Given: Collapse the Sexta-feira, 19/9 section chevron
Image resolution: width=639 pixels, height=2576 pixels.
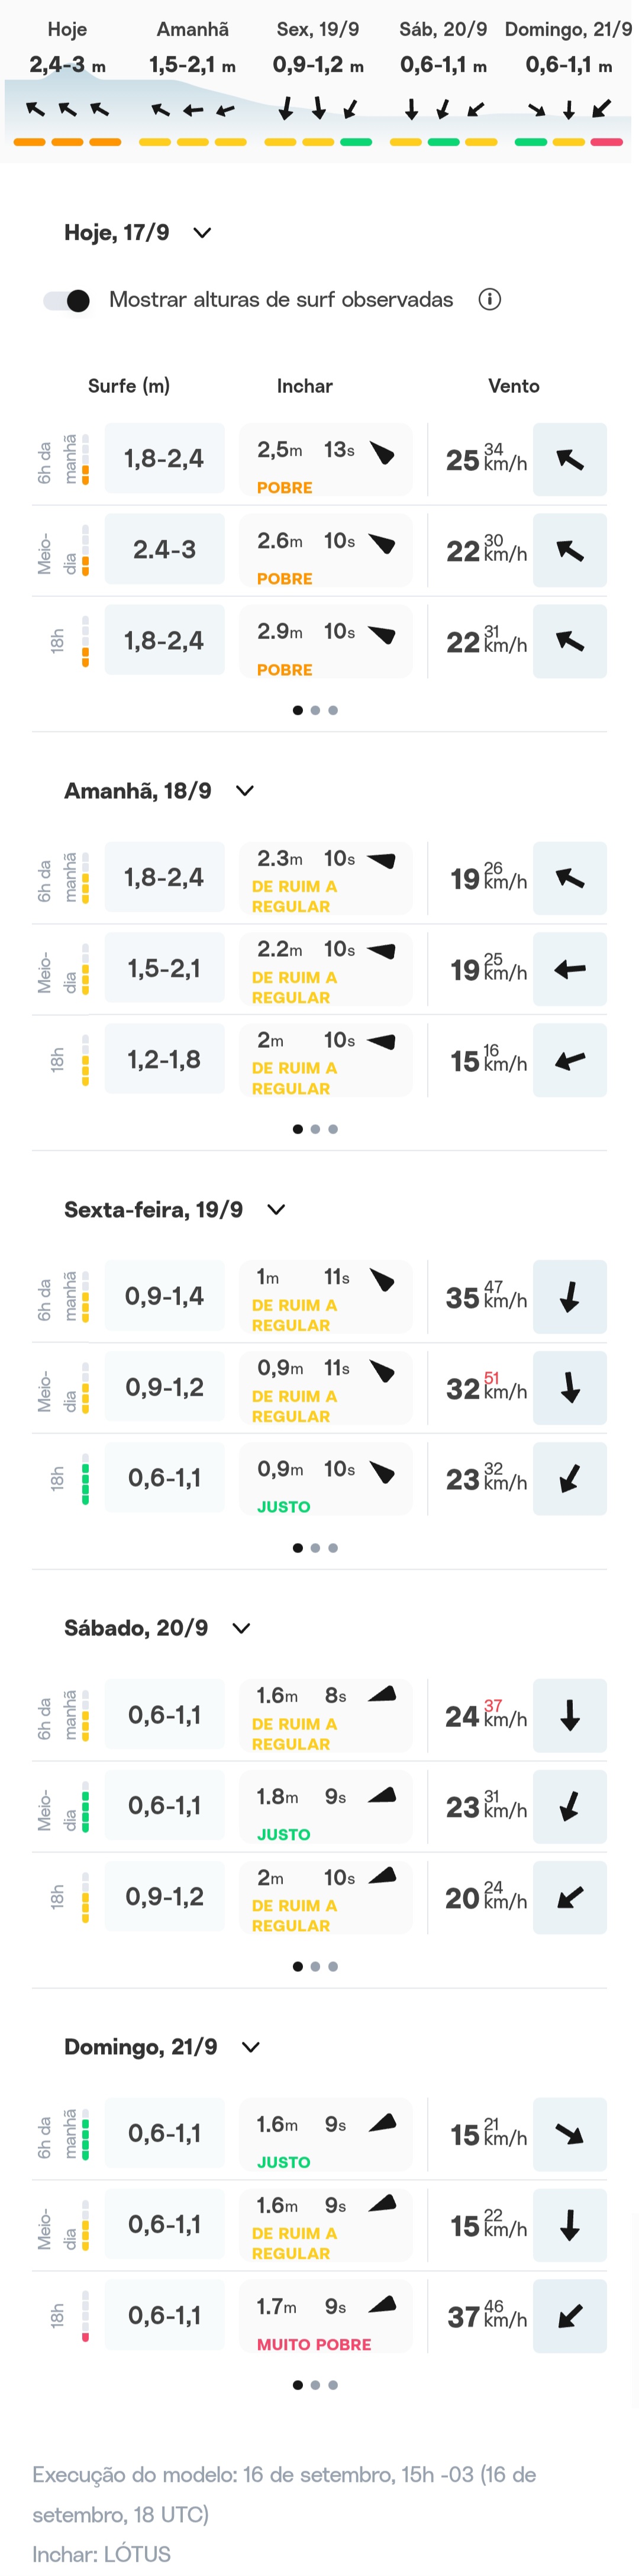Looking at the screenshot, I should point(276,1209).
